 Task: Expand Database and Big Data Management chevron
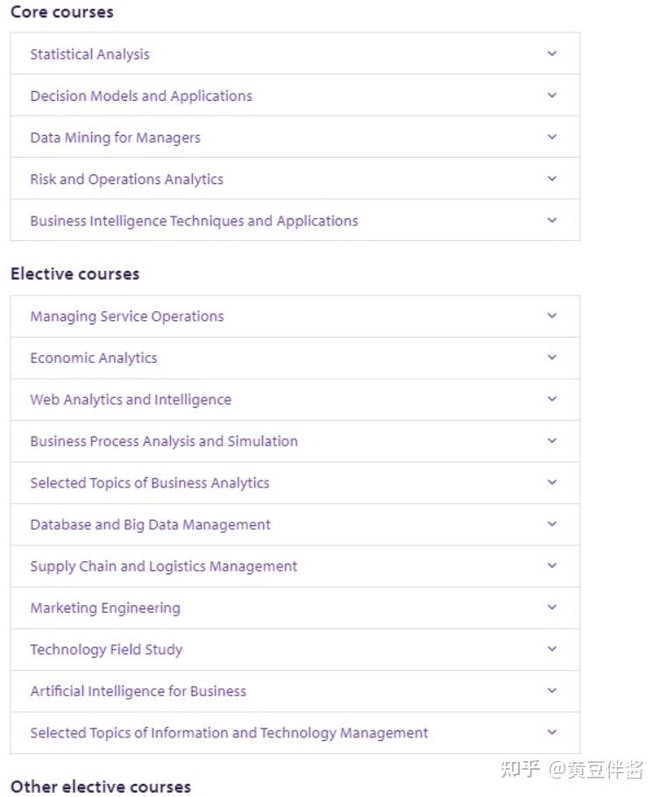(x=551, y=524)
